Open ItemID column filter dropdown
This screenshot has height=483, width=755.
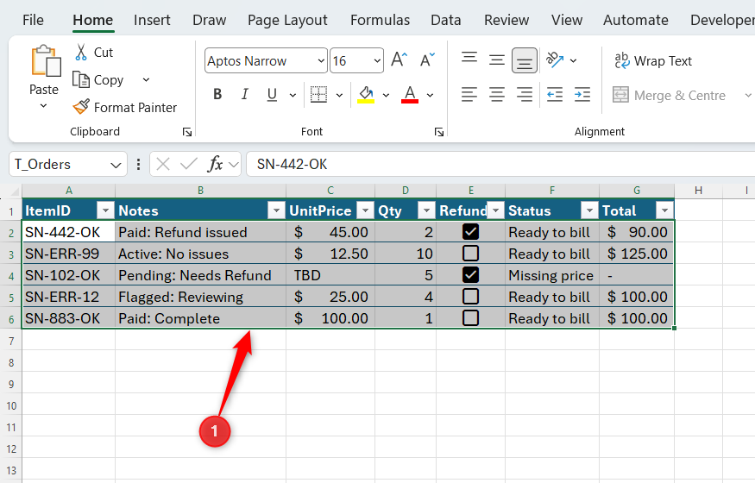pos(105,210)
